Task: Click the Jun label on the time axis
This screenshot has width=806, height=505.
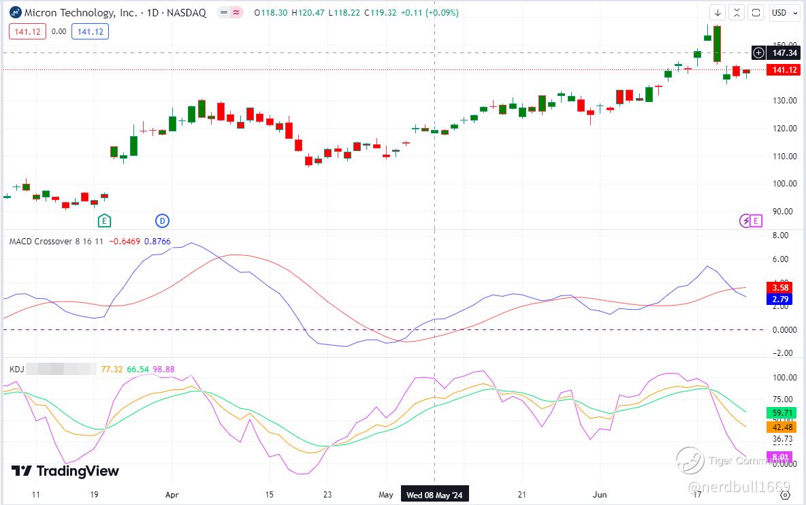Action: point(599,495)
